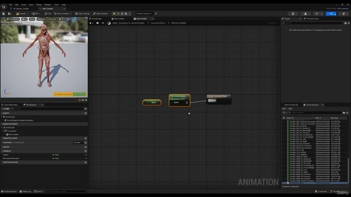Image resolution: width=351 pixels, height=197 pixels.
Task: Click the My Blueprint search field
Action: tap(48, 109)
